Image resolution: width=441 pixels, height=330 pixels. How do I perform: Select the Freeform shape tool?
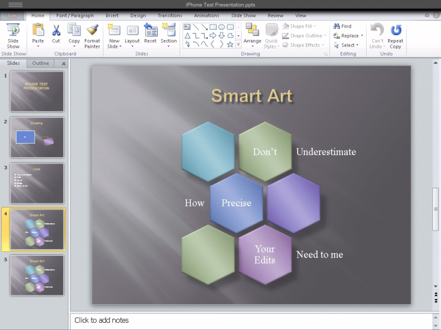[230, 36]
